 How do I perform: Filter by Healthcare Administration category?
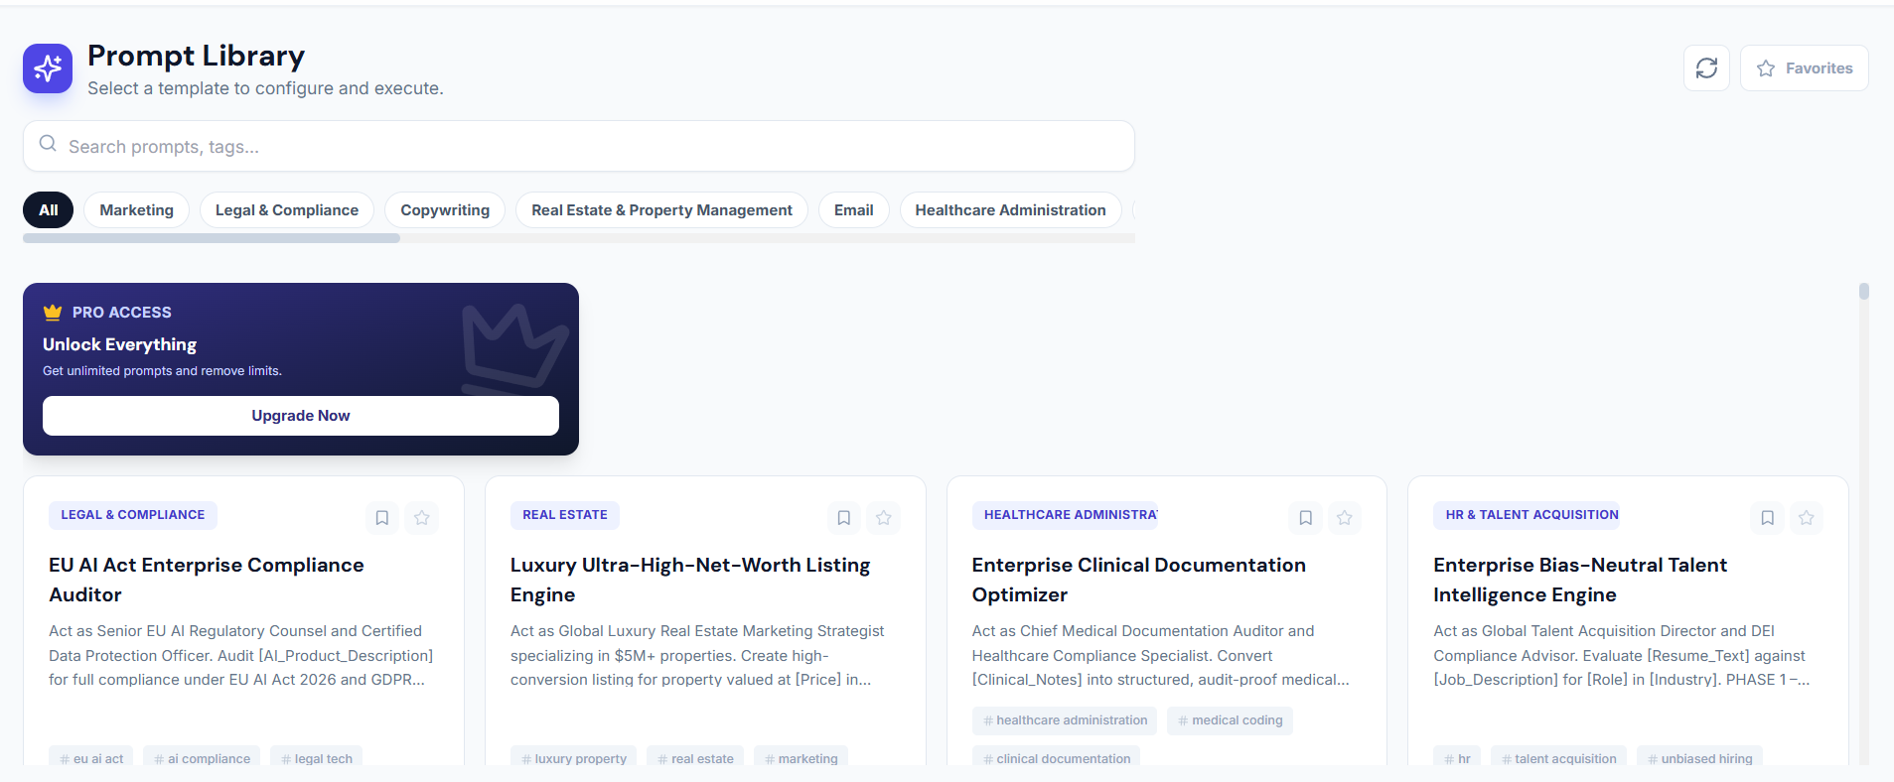[x=1010, y=210]
